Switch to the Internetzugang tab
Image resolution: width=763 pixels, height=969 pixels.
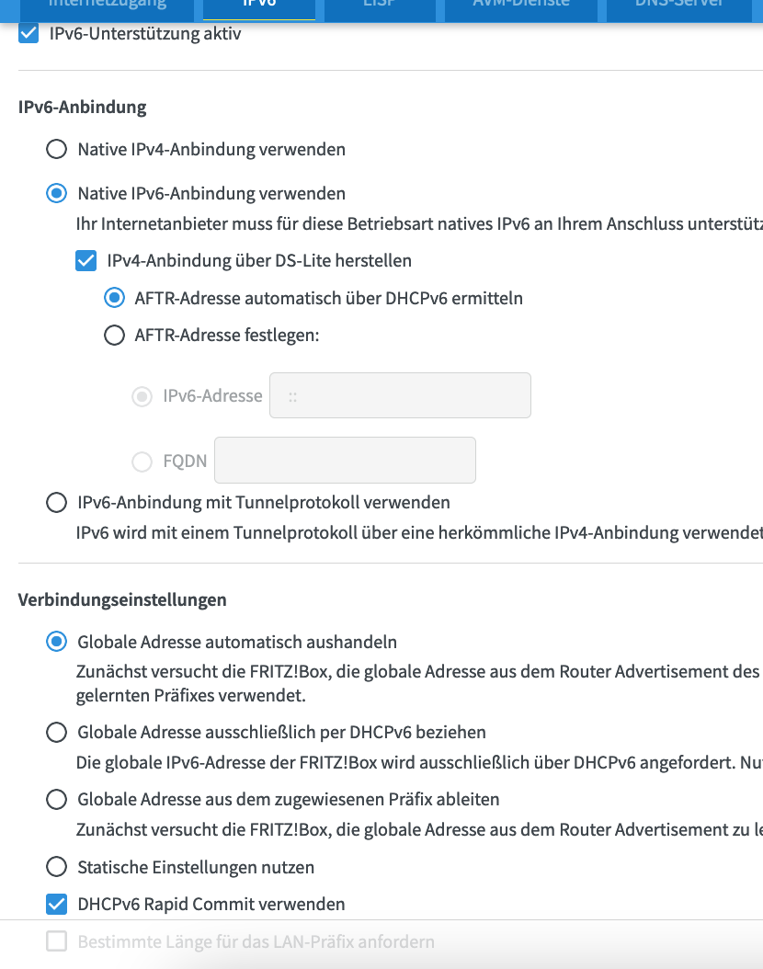107,6
